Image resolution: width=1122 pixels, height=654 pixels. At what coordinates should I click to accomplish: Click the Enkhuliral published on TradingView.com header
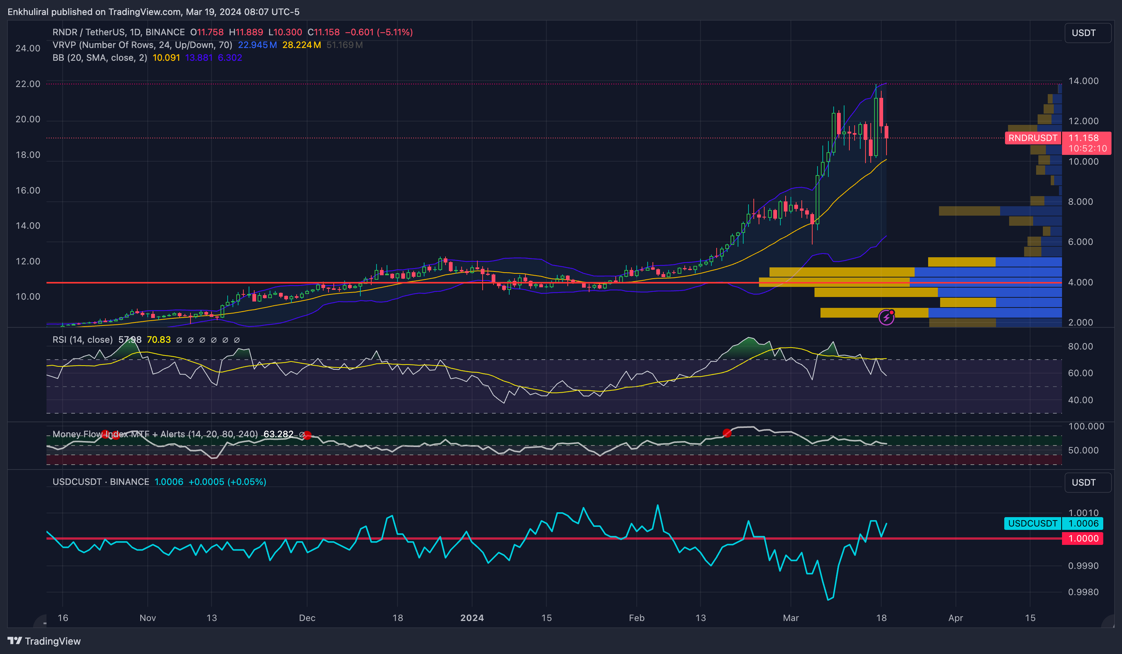click(x=153, y=12)
